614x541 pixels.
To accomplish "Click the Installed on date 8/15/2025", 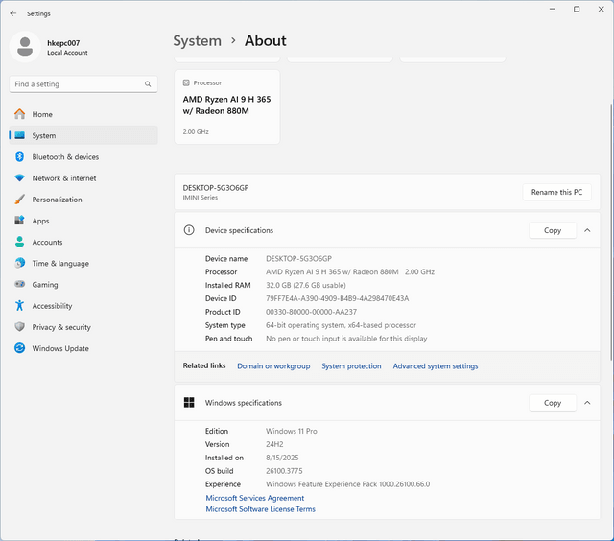I will click(x=282, y=458).
